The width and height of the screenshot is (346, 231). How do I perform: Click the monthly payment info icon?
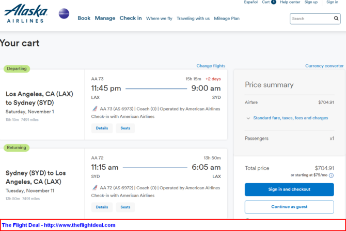[331, 175]
